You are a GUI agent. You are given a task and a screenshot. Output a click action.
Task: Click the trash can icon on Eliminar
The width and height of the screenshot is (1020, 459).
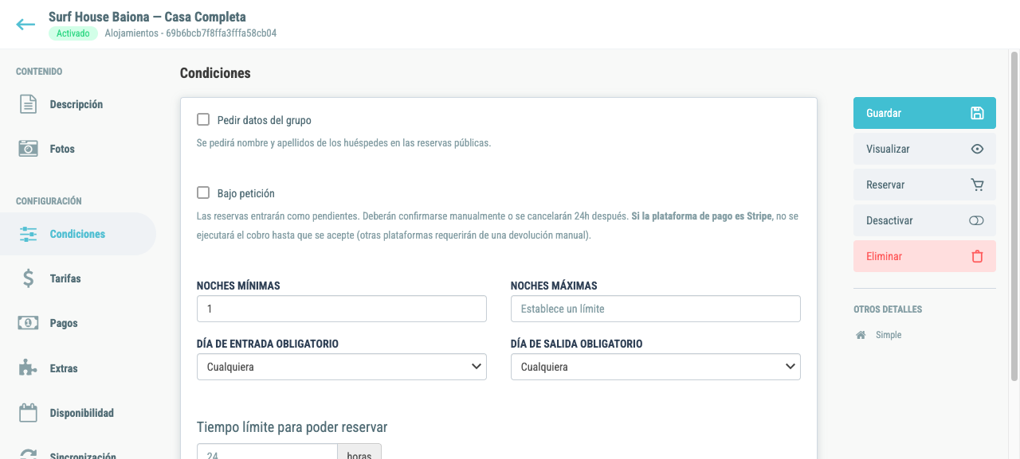pos(977,256)
